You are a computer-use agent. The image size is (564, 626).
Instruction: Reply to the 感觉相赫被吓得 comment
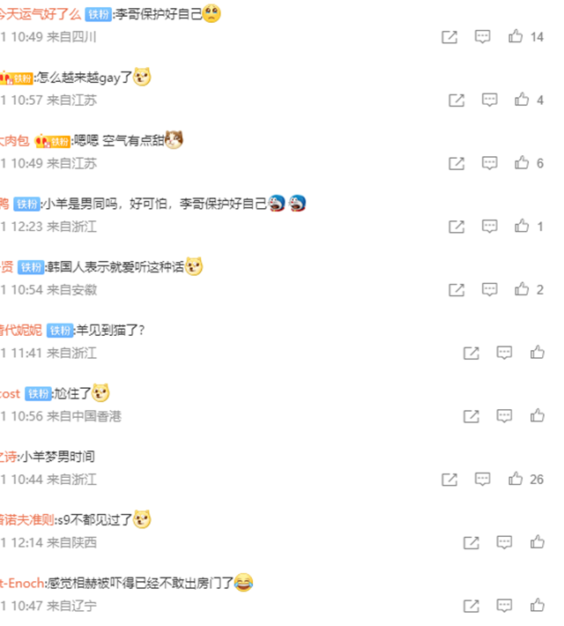[504, 605]
